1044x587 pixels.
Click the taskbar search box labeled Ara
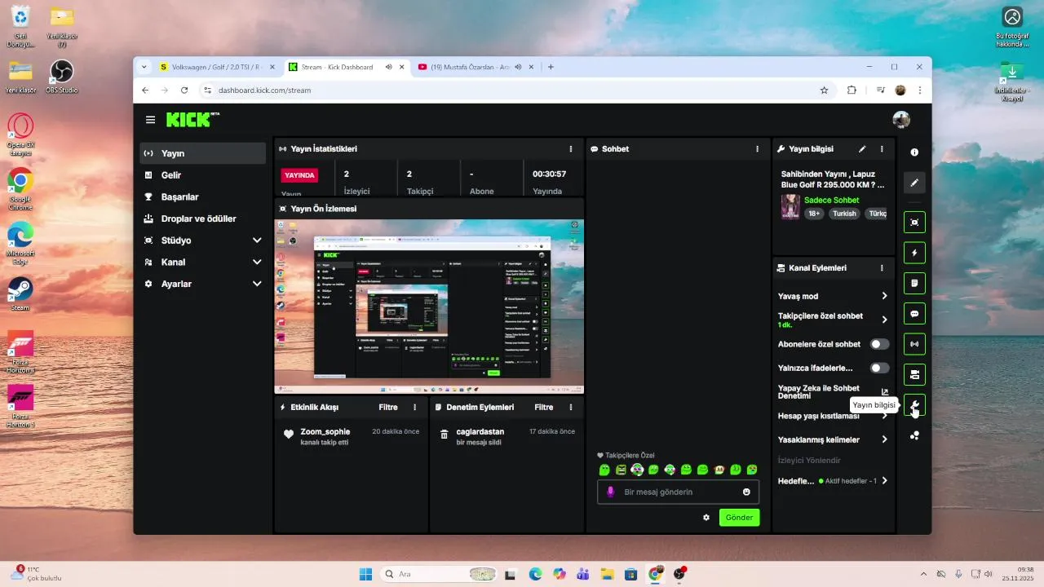click(440, 574)
